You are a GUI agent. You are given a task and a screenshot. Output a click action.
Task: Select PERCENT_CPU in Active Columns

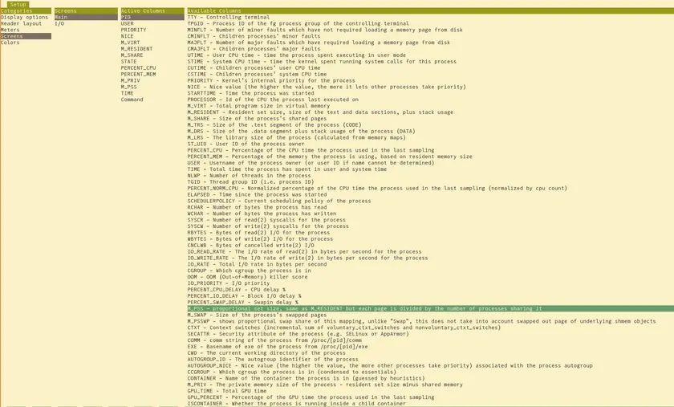[138, 68]
